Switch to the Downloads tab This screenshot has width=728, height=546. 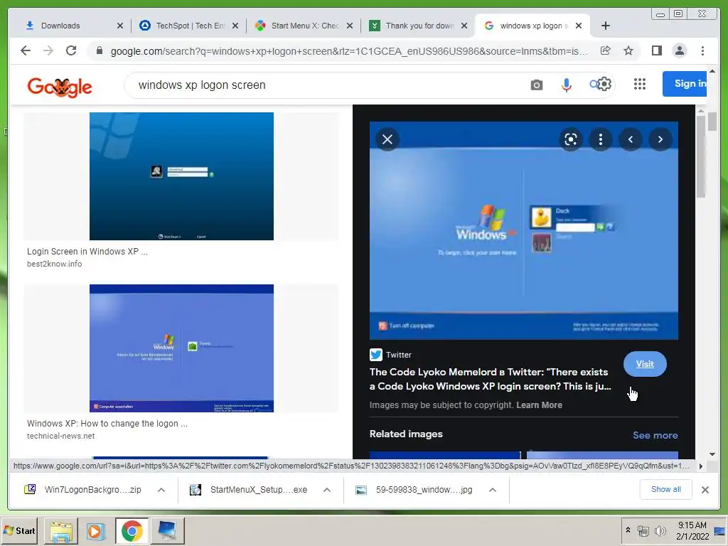60,26
